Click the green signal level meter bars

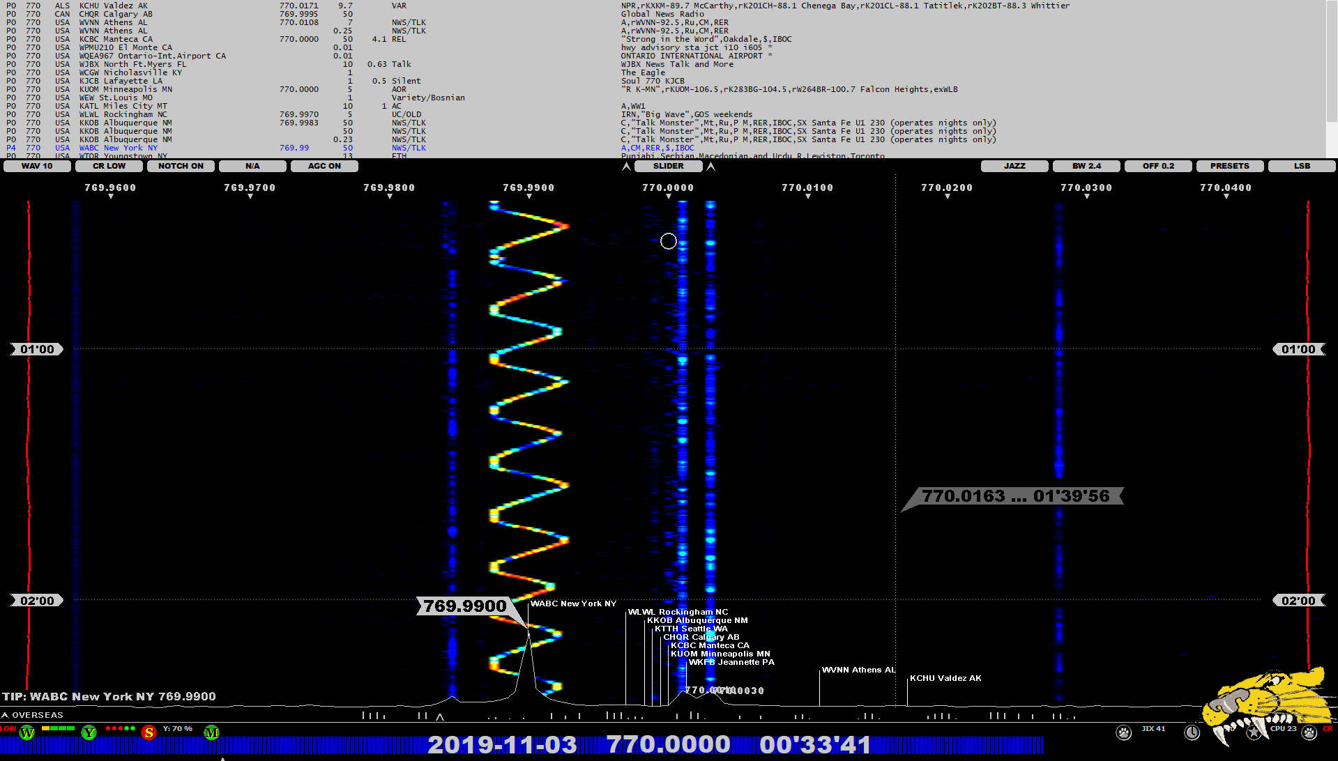[58, 728]
